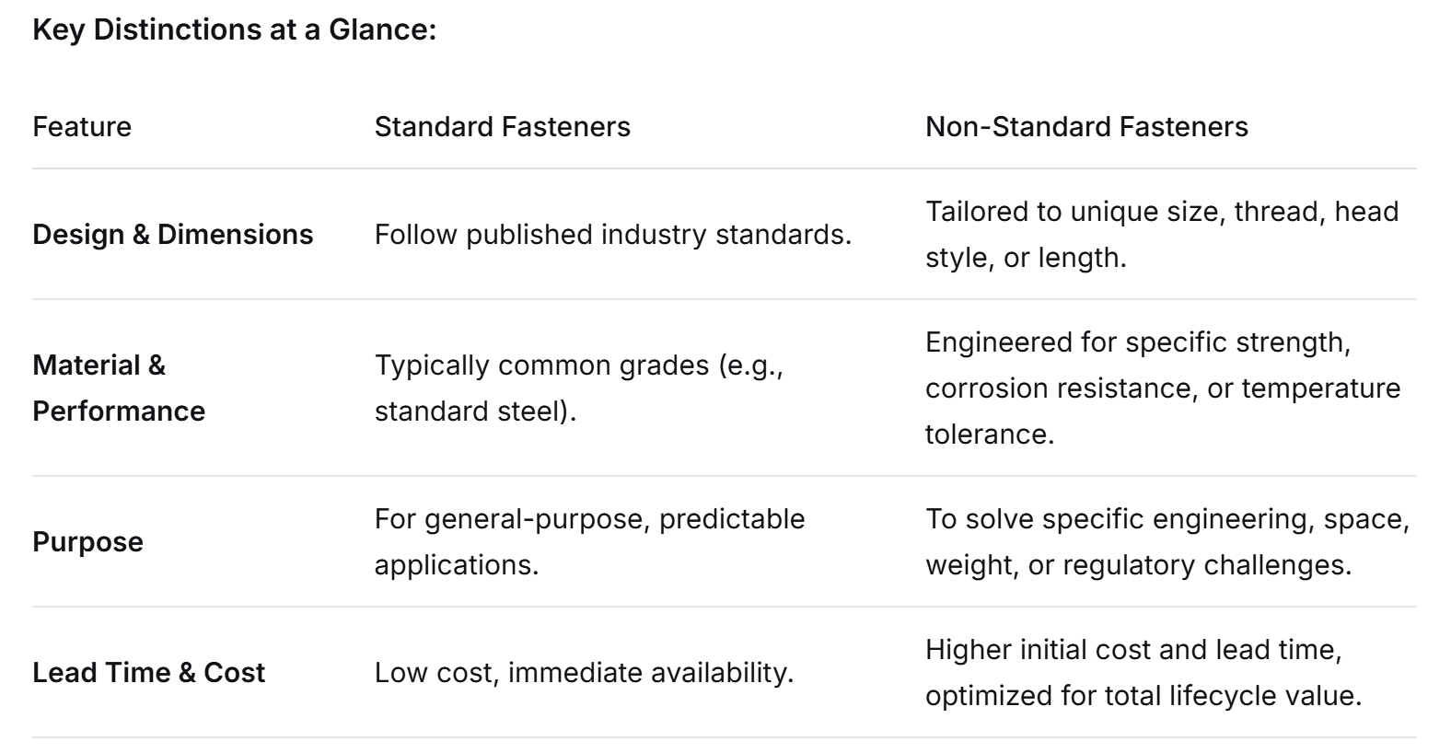Click the "Lead Time & Cost" row label
This screenshot has height=753, width=1451.
(148, 673)
